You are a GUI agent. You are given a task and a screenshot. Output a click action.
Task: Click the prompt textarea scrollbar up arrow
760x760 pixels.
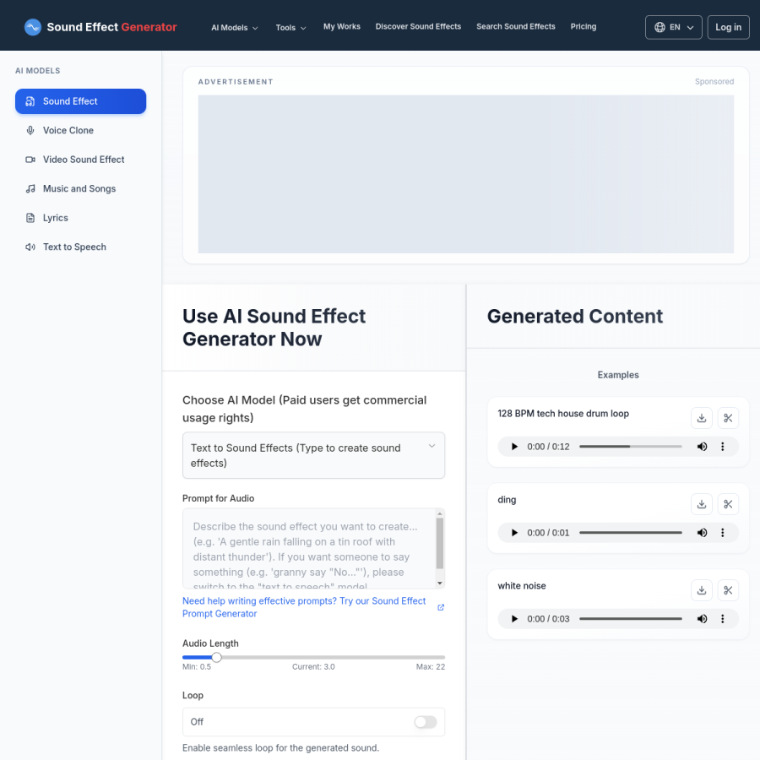[440, 513]
